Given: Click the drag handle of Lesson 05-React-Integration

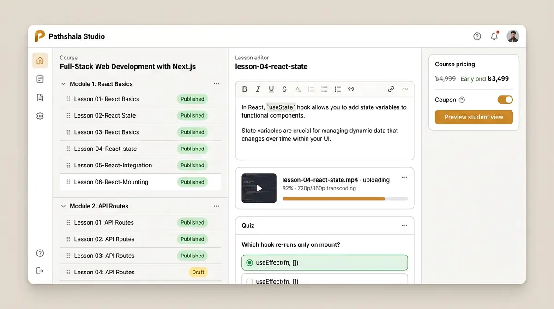Looking at the screenshot, I should [68, 165].
